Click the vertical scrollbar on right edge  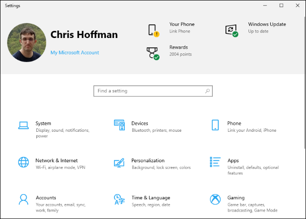pyautogui.click(x=305, y=83)
